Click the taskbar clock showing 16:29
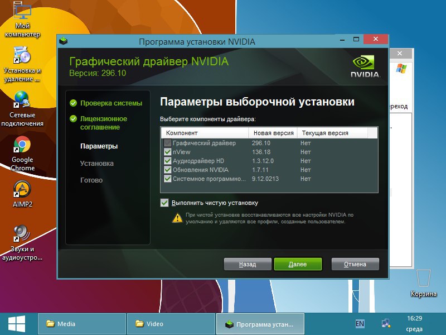This screenshot has height=335, width=446. point(414,318)
